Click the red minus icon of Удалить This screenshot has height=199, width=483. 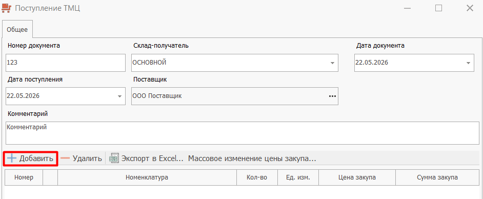[65, 158]
